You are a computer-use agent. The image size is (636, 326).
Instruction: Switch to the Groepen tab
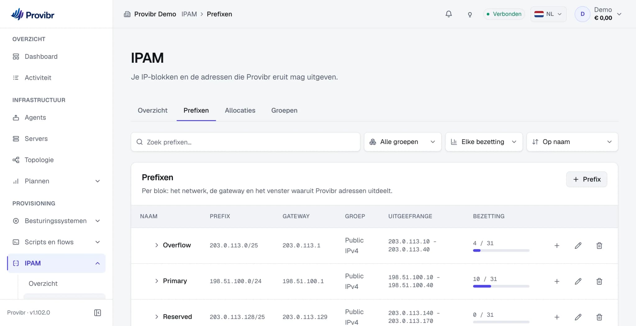coord(284,110)
